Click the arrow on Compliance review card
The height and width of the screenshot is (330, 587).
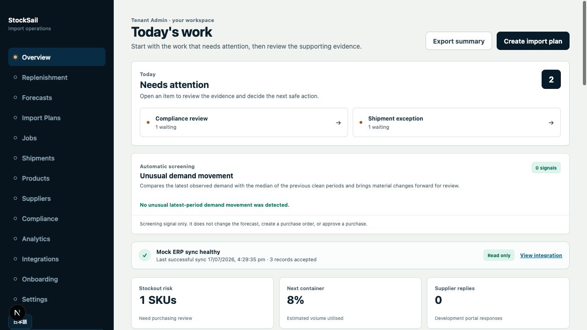338,123
